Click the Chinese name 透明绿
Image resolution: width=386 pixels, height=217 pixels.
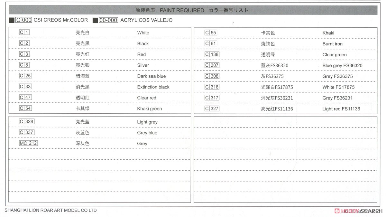pyautogui.click(x=268, y=55)
